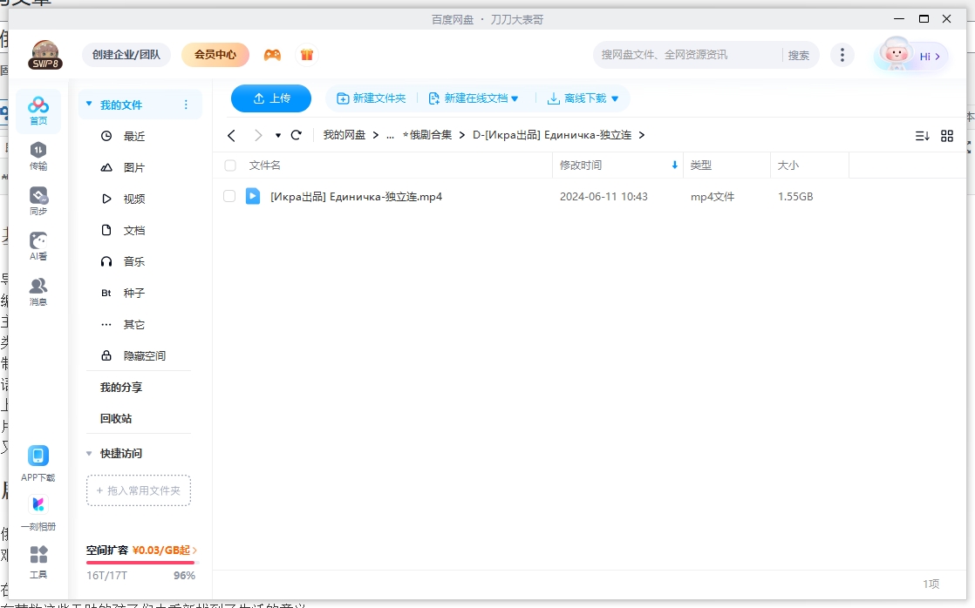Open the 工具 (Tools) sidebar icon
The width and height of the screenshot is (975, 608).
point(37,560)
